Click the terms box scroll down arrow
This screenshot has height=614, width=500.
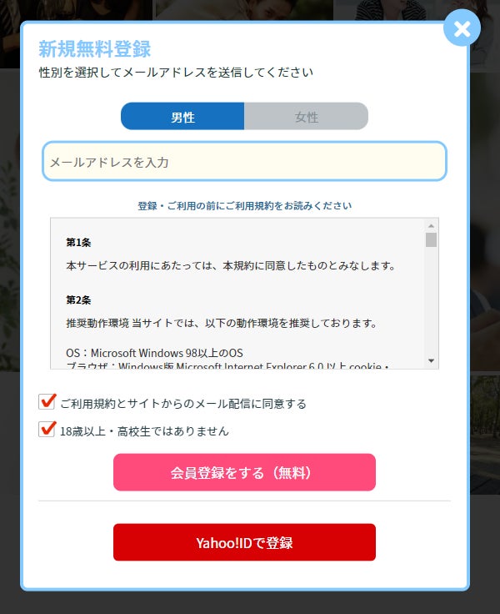click(x=431, y=360)
